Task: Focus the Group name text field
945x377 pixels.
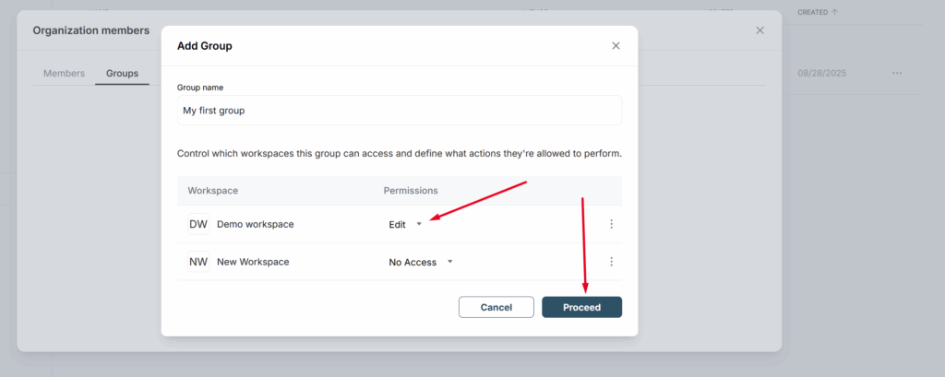Action: point(400,111)
